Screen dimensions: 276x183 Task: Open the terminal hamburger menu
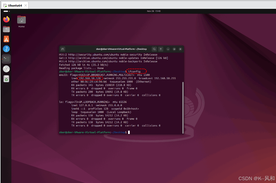coord(161,49)
